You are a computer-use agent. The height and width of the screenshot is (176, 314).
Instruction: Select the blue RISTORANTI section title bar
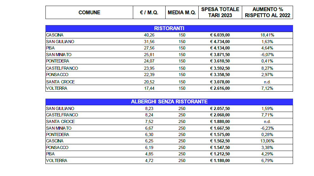click(x=169, y=28)
